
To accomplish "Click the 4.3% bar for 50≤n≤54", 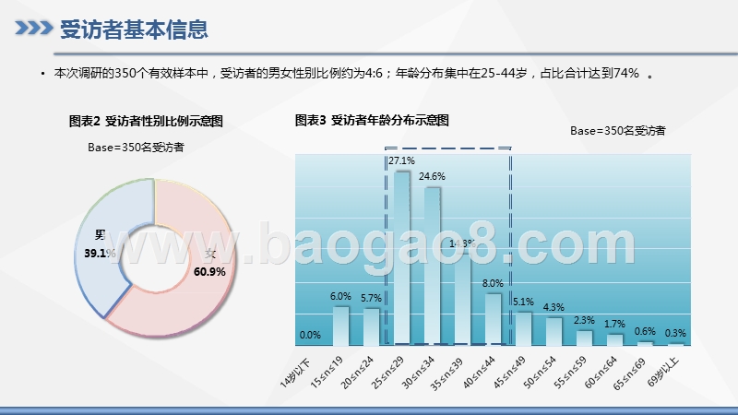I will (x=554, y=332).
